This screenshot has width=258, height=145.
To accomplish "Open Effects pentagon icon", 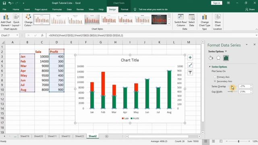I will (x=218, y=58).
